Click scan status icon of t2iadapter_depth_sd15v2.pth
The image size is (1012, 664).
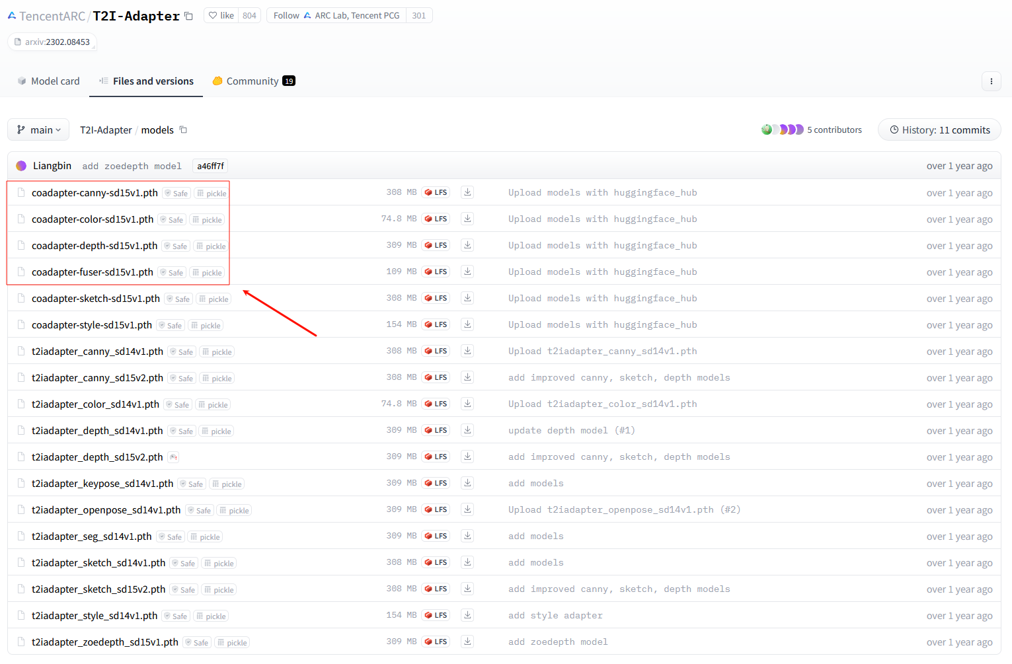click(173, 457)
